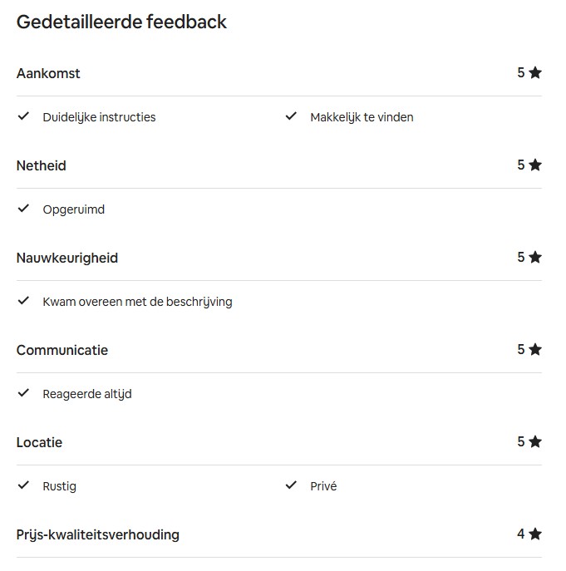This screenshot has width=566, height=571.
Task: Click the star icon for Locatie rating
Action: coord(535,442)
